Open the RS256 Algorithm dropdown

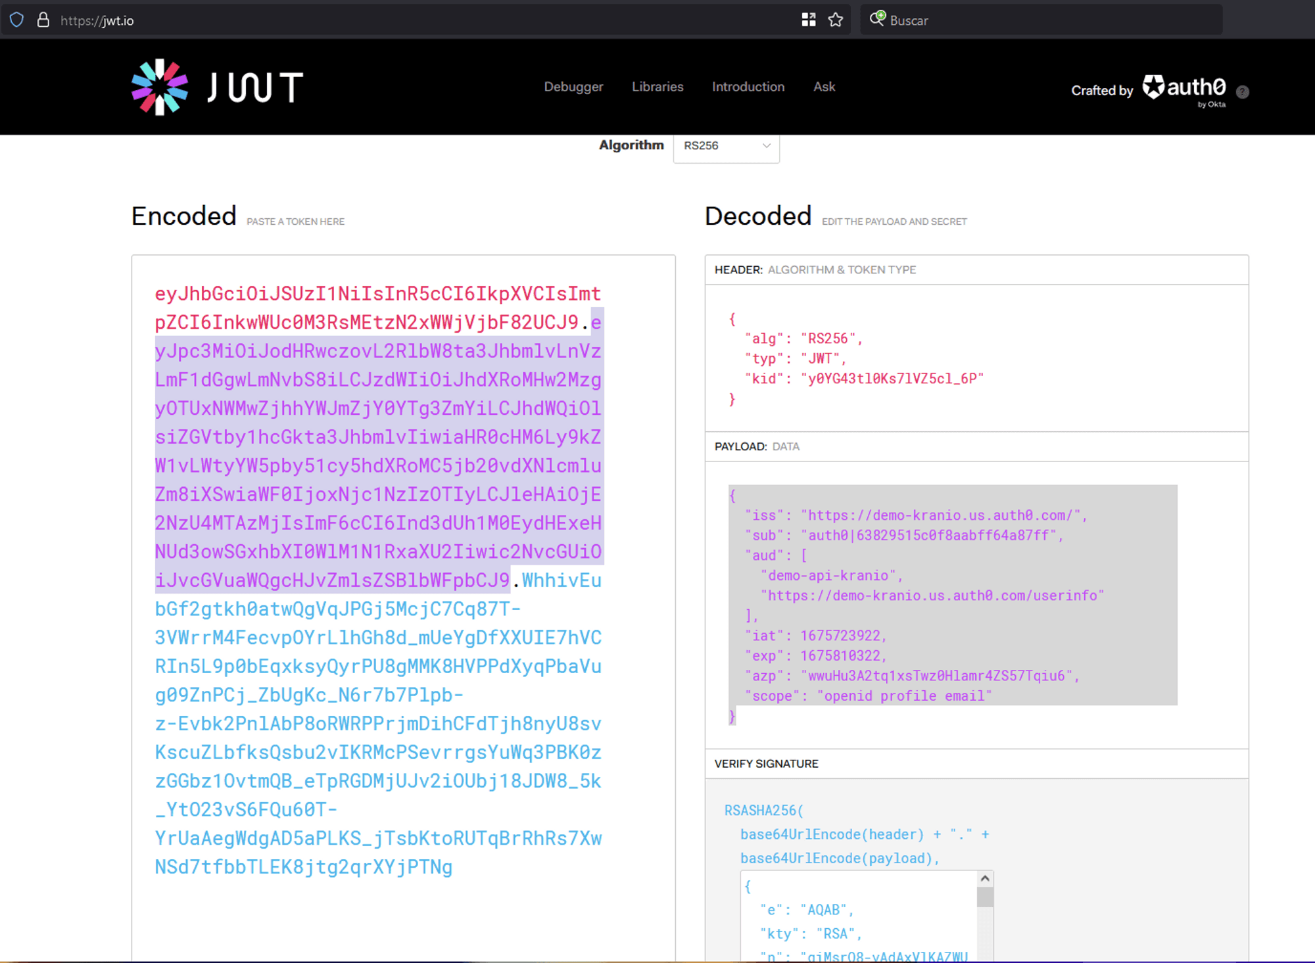click(x=726, y=146)
